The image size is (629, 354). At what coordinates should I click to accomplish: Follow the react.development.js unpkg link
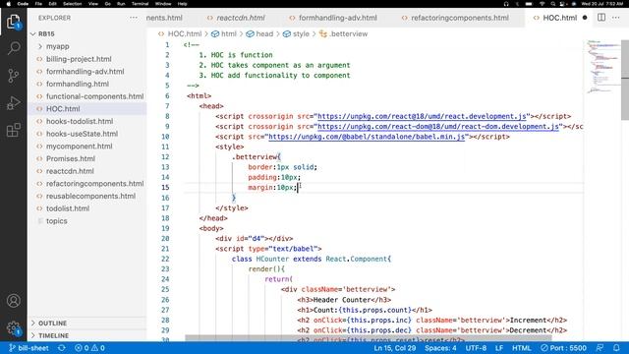click(422, 116)
